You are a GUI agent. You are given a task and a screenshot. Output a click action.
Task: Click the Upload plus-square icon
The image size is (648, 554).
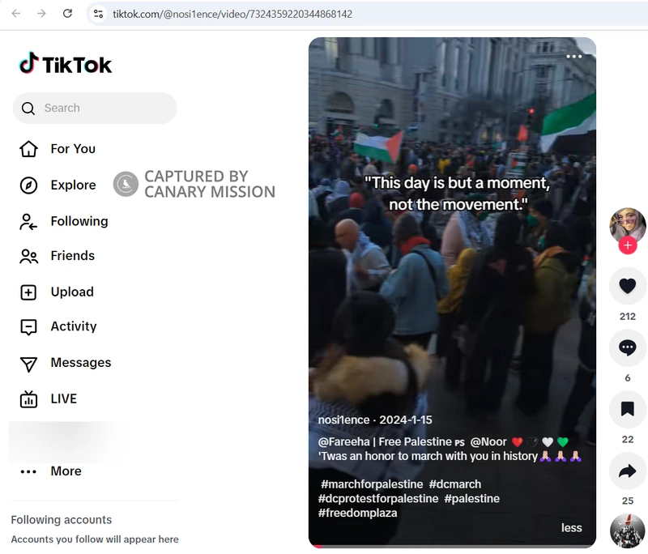point(28,292)
